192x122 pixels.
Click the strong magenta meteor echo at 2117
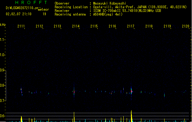pos(132,91)
